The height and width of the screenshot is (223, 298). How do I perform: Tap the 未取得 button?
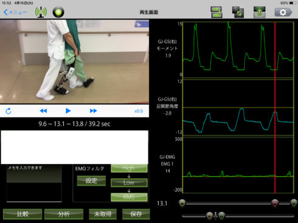pyautogui.click(x=103, y=214)
